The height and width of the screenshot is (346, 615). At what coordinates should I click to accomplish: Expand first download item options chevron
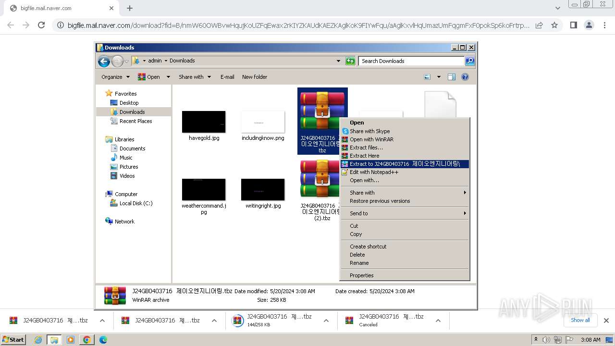pyautogui.click(x=102, y=321)
